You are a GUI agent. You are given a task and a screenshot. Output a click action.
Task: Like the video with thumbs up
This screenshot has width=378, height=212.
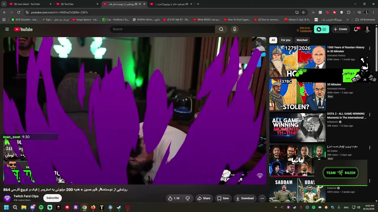point(174,198)
